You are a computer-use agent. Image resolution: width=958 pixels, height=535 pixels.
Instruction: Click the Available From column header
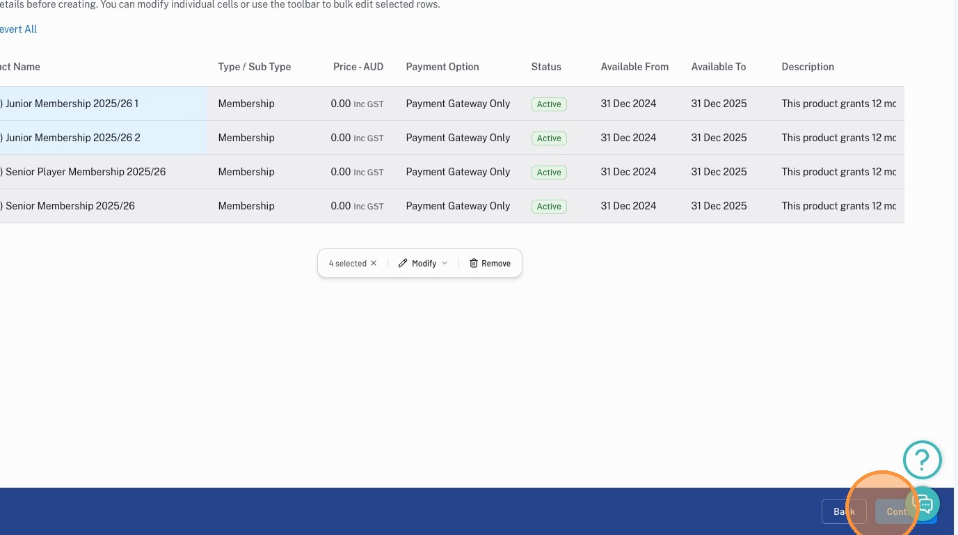coord(634,67)
